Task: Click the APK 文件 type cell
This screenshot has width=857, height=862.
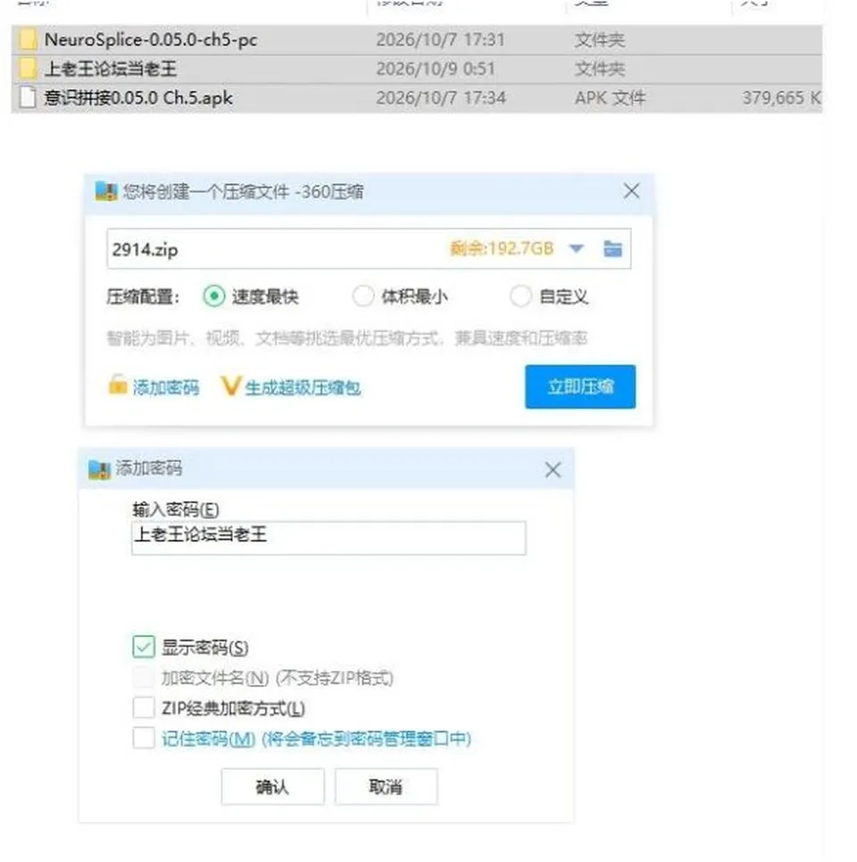Action: 610,98
